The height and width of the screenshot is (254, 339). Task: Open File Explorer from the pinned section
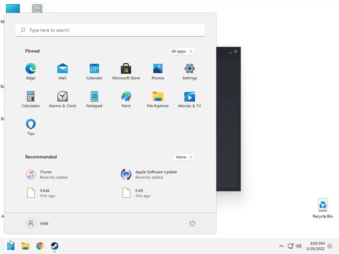point(158,99)
